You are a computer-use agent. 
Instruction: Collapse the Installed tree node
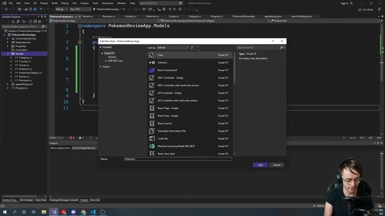100,47
